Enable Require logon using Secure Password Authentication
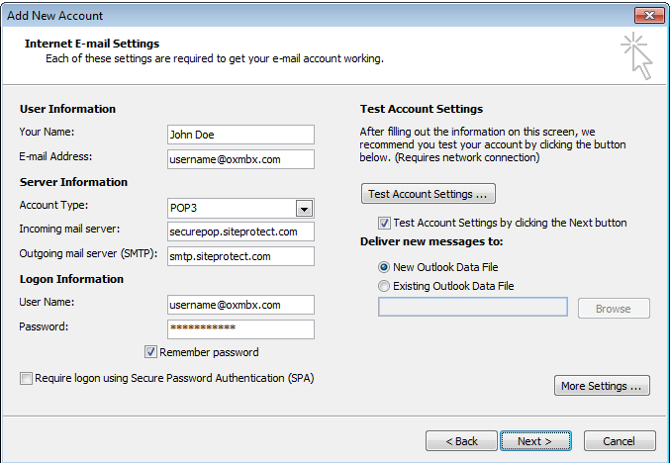Screen dimensions: 670x463 pyautogui.click(x=25, y=378)
